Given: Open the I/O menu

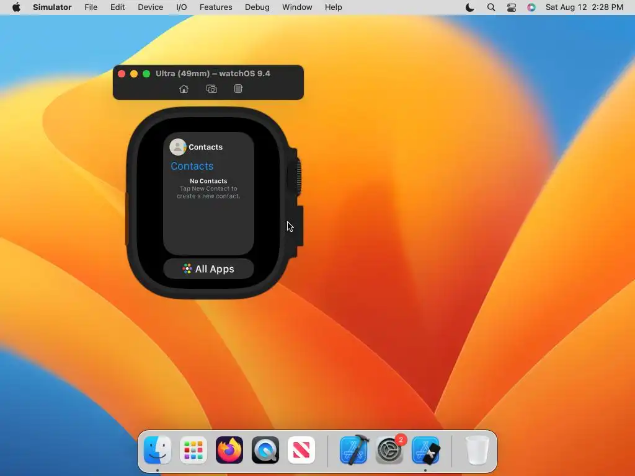Looking at the screenshot, I should (x=182, y=7).
